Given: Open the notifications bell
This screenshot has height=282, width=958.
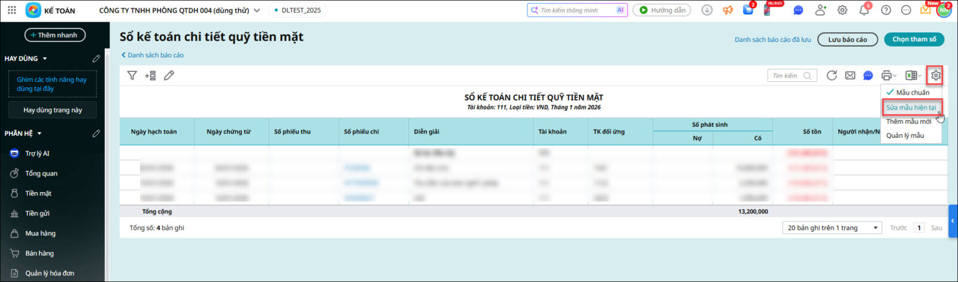Looking at the screenshot, I should 864,10.
